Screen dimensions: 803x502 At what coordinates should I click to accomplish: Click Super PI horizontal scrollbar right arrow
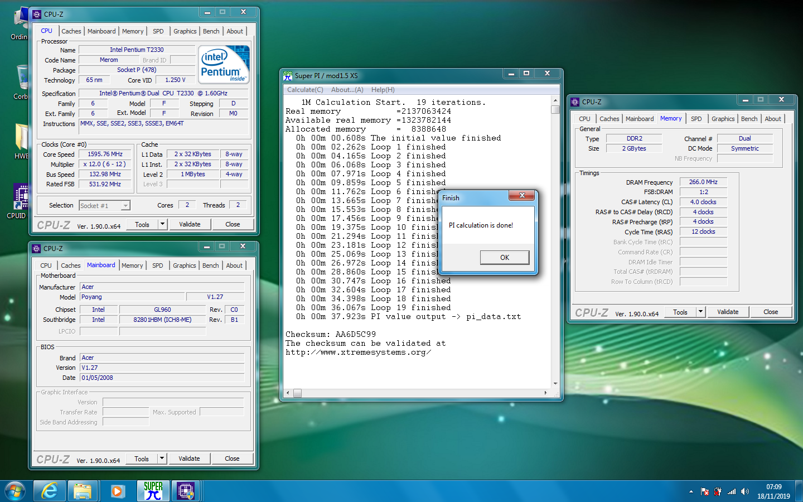point(546,393)
